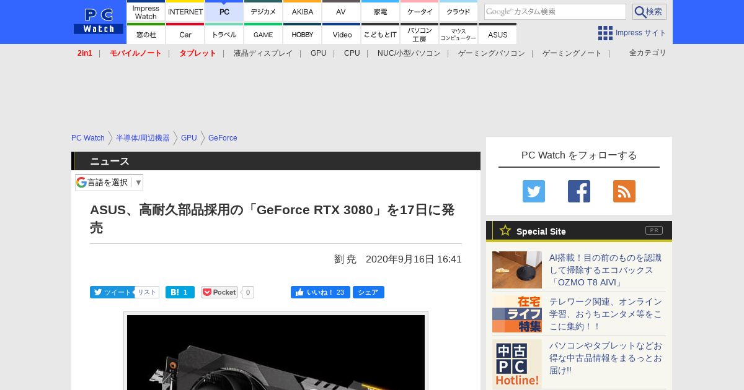The image size is (744, 390).
Task: Go to the CPU category link
Action: coord(352,53)
